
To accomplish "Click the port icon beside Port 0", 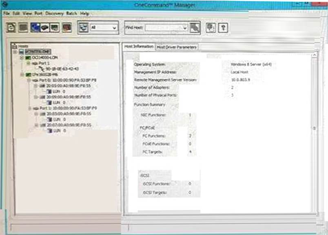I will [35, 80].
